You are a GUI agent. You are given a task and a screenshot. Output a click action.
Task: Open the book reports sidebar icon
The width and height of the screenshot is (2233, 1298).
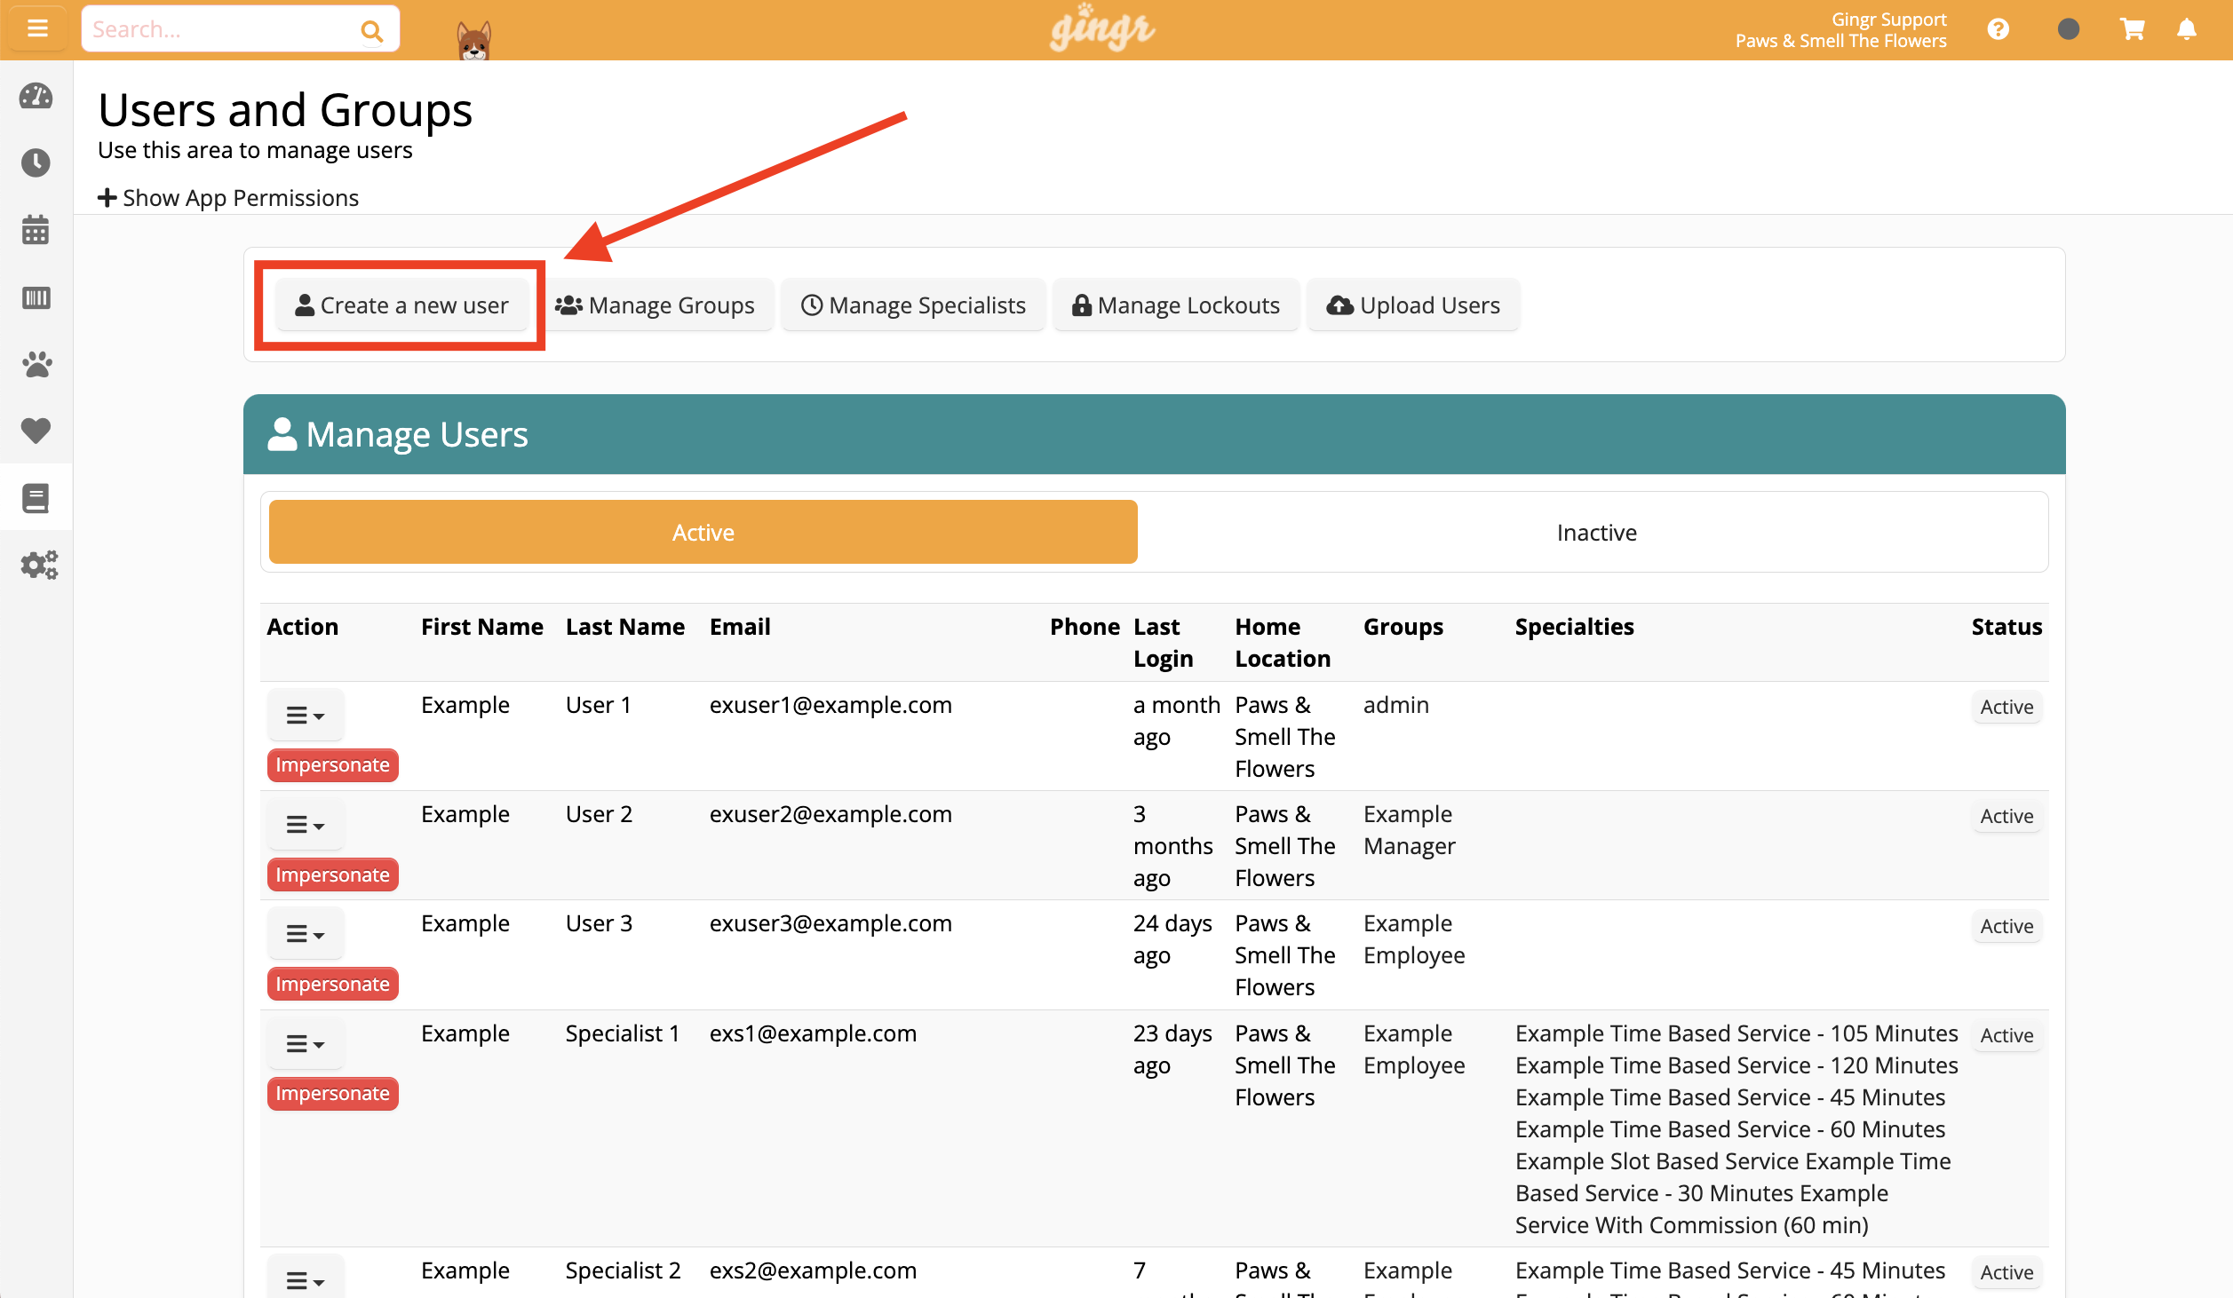36,498
